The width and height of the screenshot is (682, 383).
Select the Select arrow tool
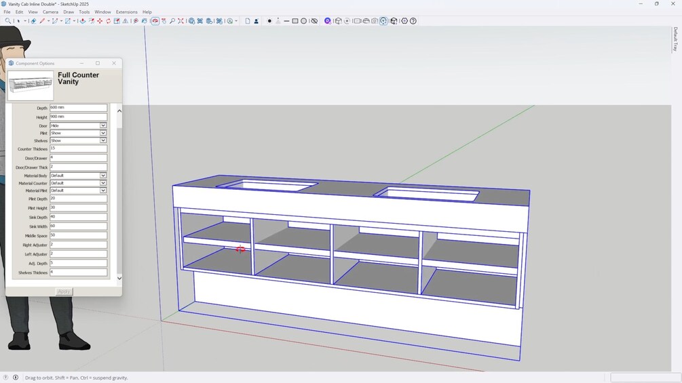[x=18, y=21]
